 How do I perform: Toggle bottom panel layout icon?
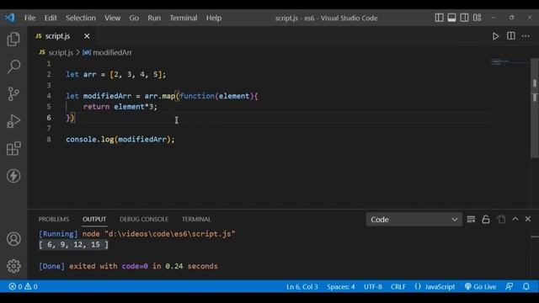tap(451, 18)
